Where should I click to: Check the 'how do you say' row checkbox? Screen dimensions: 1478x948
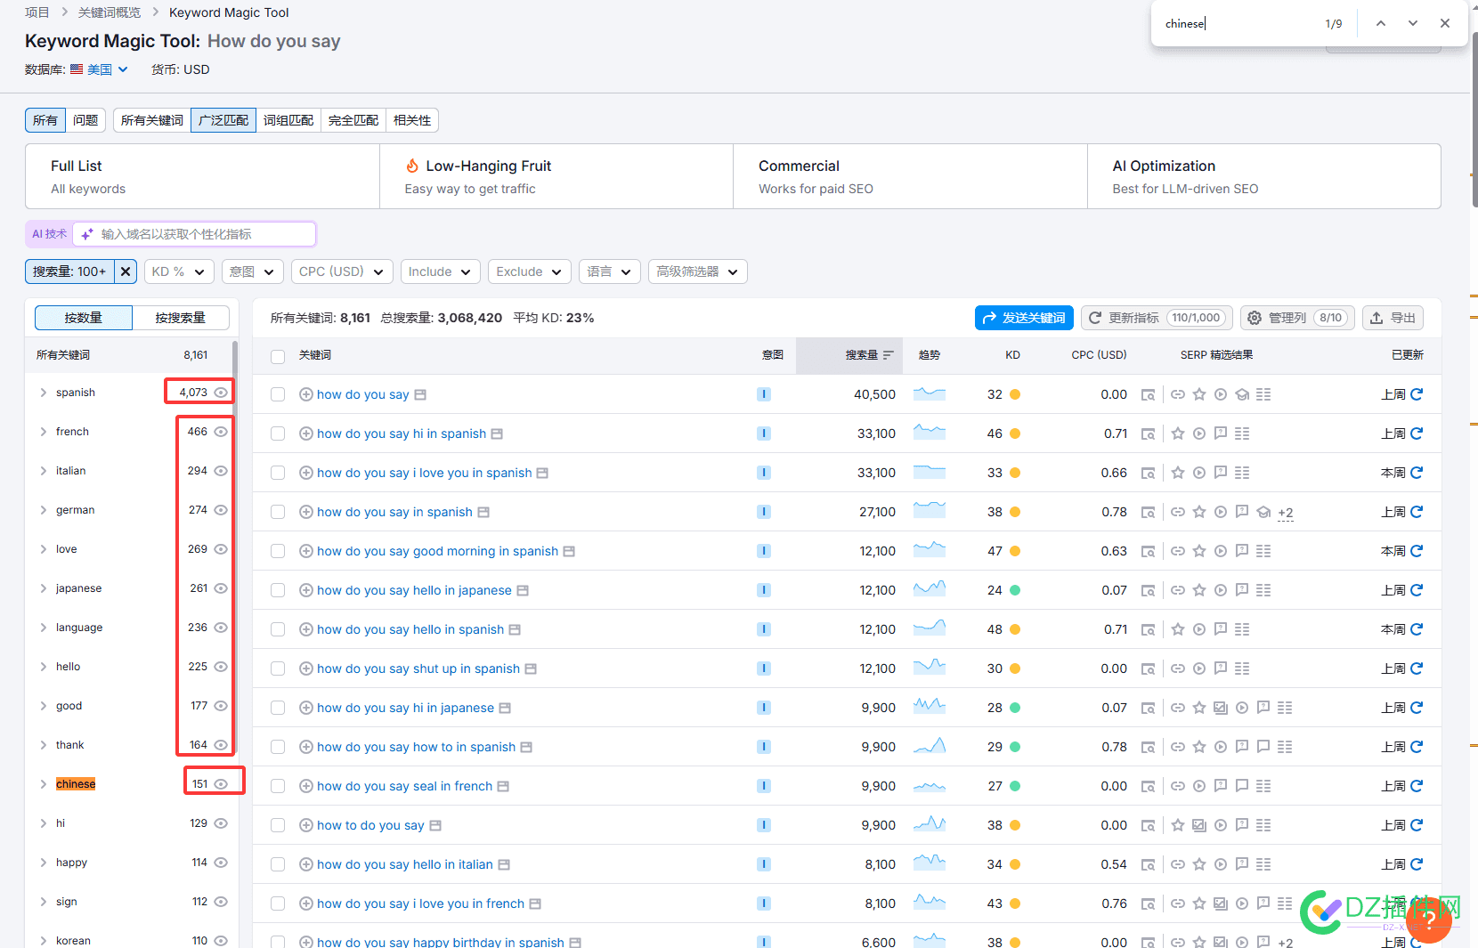(278, 394)
